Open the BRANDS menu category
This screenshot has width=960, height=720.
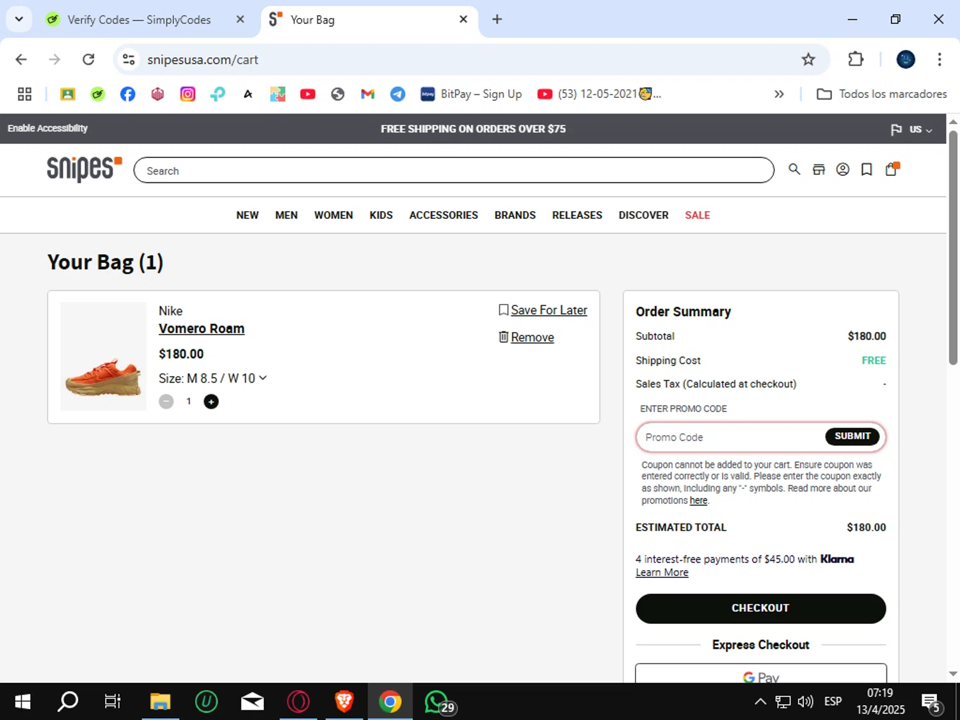(x=515, y=215)
